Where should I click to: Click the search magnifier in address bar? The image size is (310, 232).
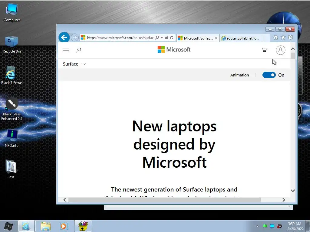[x=157, y=37]
